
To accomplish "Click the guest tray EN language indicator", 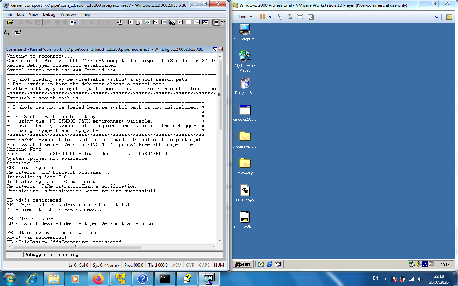I will click(425, 264).
